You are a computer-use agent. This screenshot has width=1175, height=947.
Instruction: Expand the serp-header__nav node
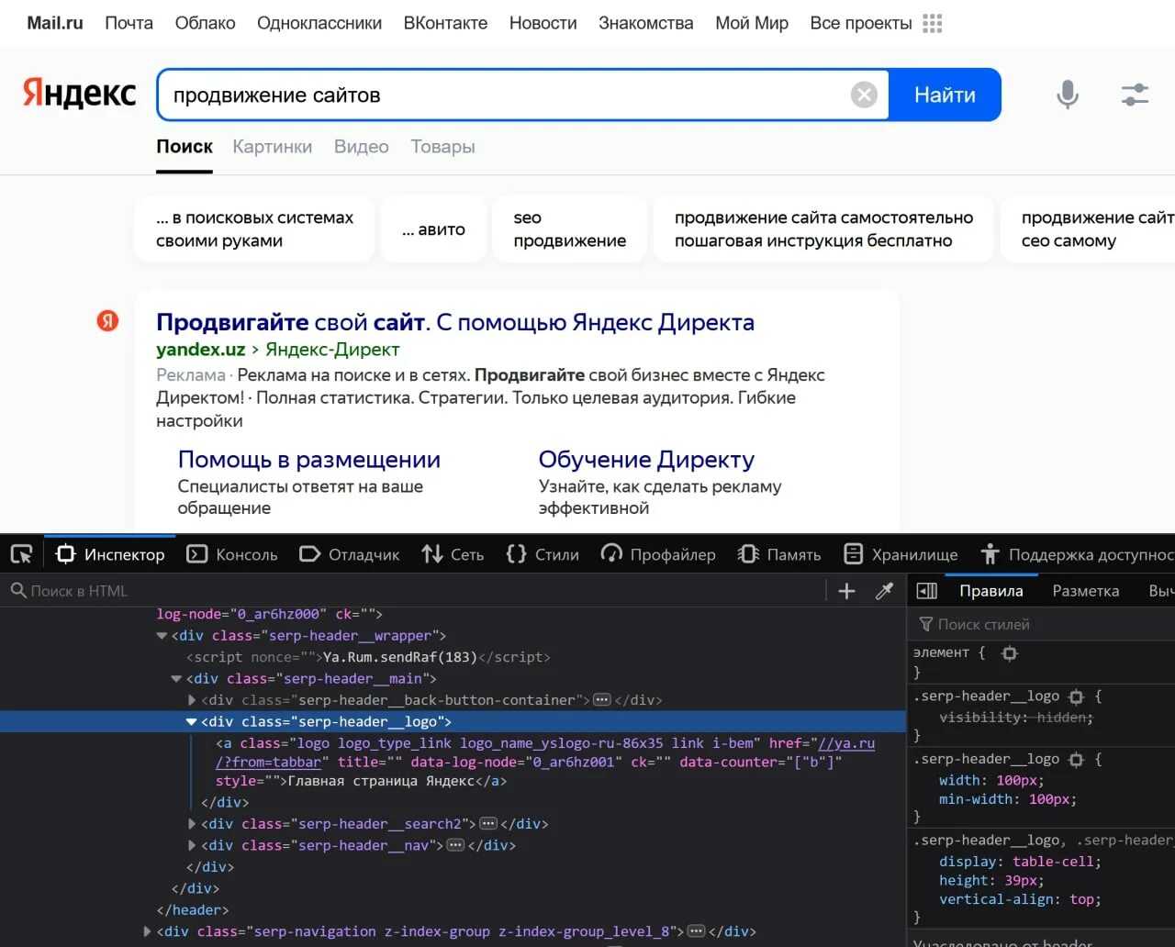[192, 845]
